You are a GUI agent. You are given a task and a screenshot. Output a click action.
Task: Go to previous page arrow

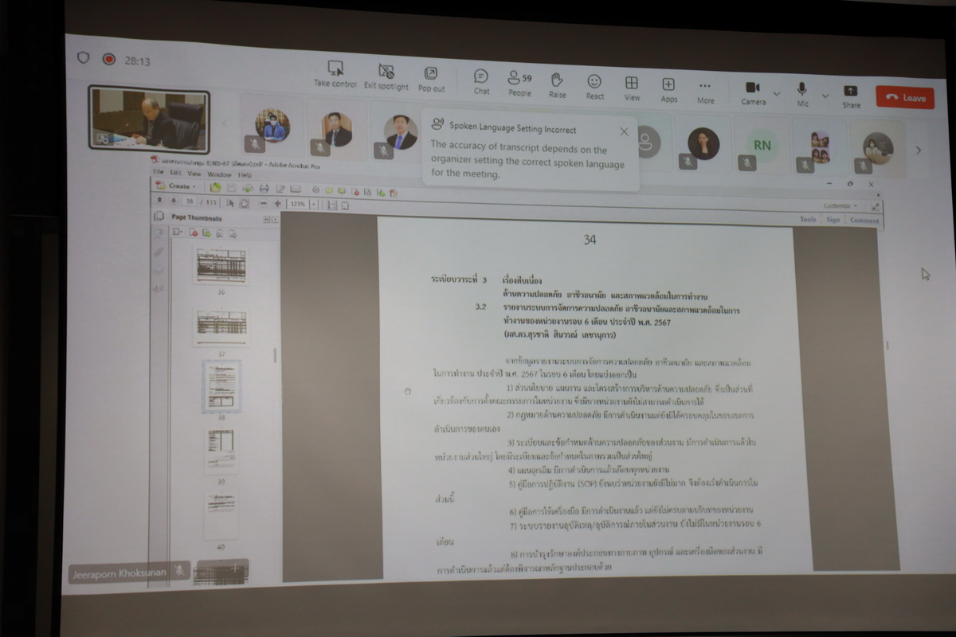[159, 199]
